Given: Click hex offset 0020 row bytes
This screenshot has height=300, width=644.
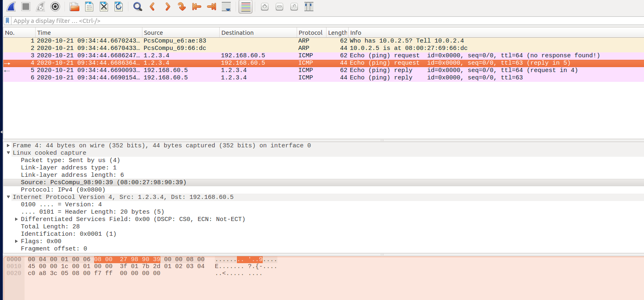Looking at the screenshot, I should [x=94, y=273].
